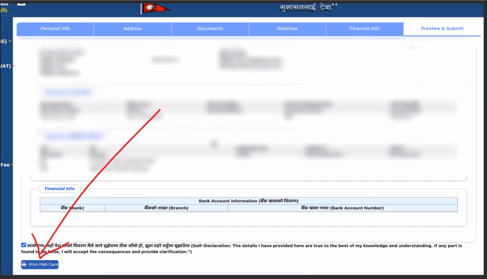Click the Branch column header
This screenshot has width=487, height=279.
pyautogui.click(x=166, y=208)
